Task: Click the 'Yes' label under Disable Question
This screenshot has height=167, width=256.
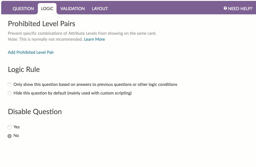Action: [x=17, y=127]
